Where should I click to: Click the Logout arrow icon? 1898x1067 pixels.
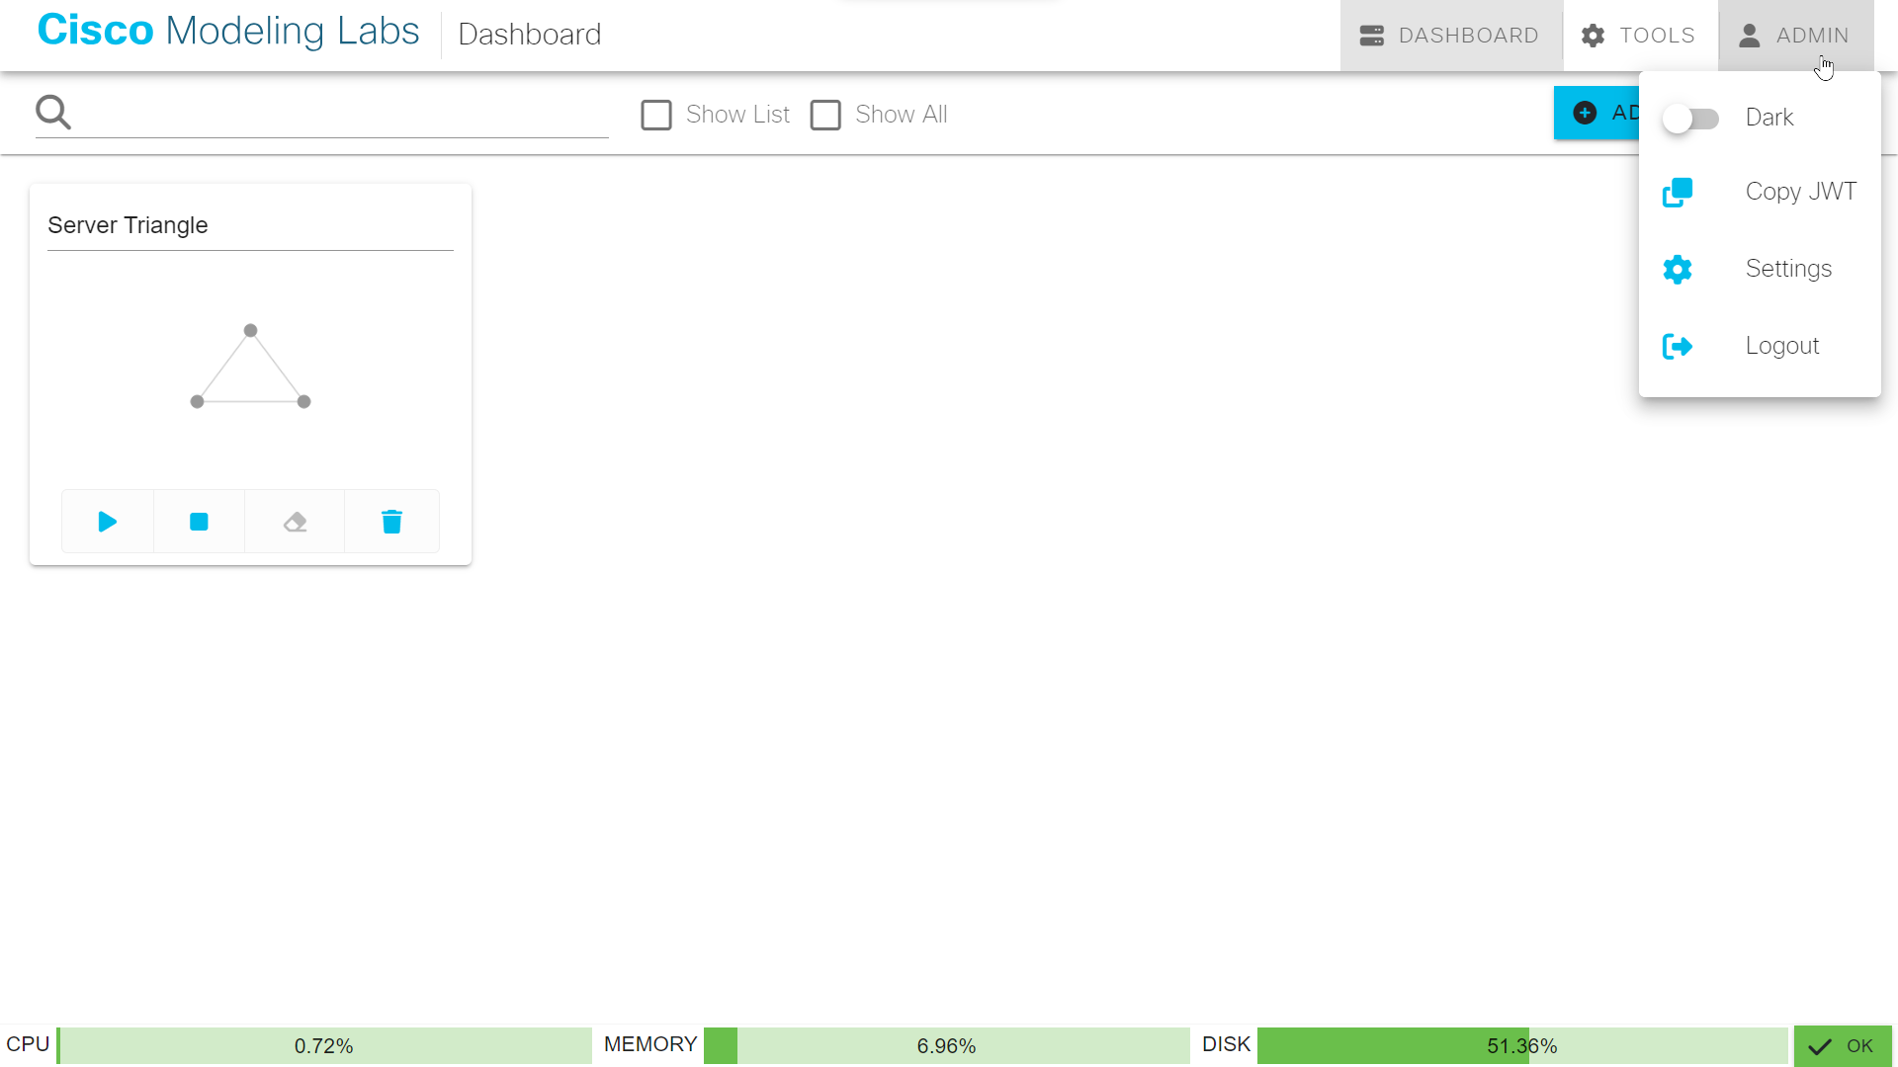(1678, 346)
